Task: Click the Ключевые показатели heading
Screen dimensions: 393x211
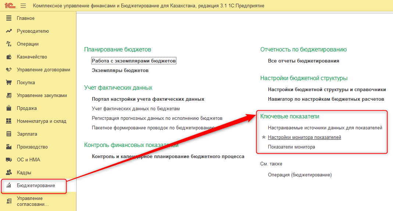Action: click(289, 116)
